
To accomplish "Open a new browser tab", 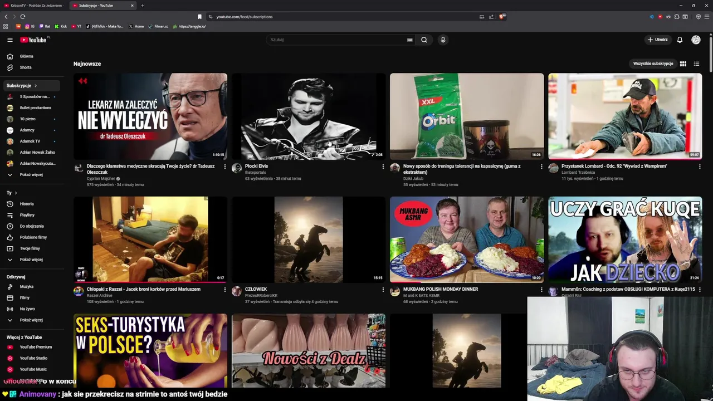I will tap(142, 6).
